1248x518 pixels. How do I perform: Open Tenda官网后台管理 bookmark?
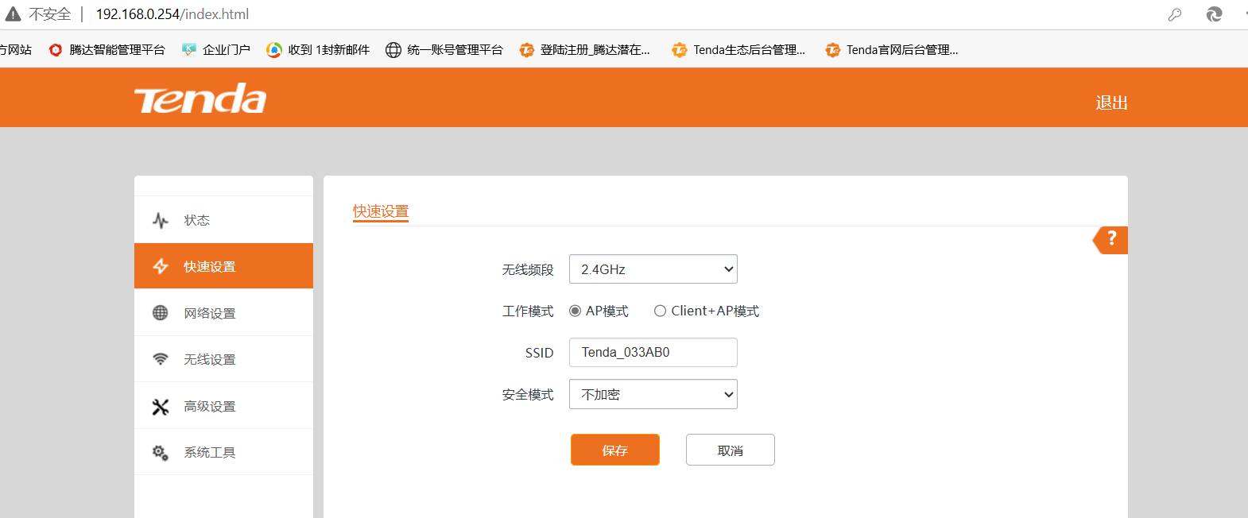pos(892,49)
